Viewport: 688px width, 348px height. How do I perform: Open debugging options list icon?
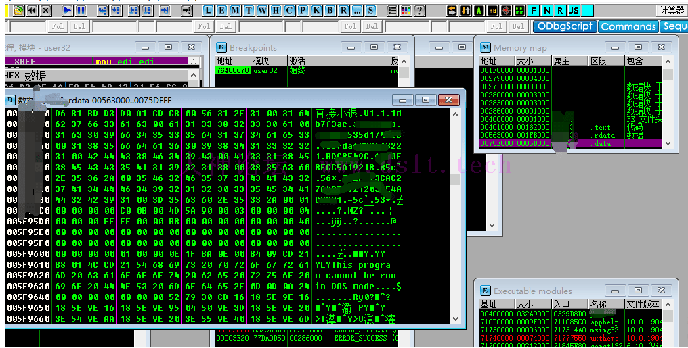click(x=393, y=10)
